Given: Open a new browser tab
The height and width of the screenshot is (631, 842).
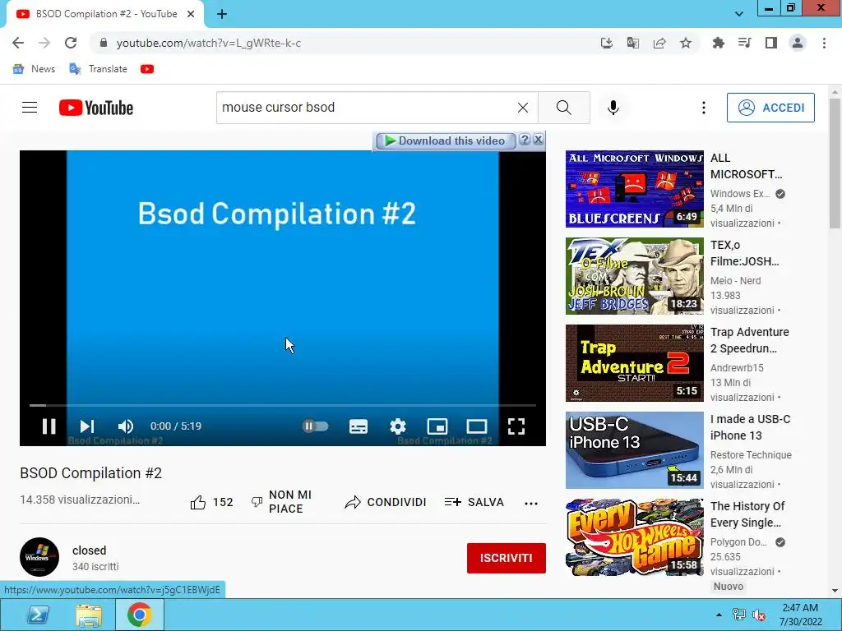Looking at the screenshot, I should [x=222, y=14].
